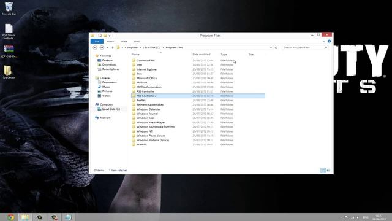
Task: Click the New folder quick access icon
Action: pos(105,36)
